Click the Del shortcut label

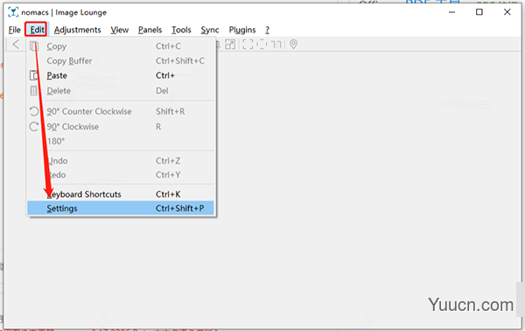tap(162, 91)
